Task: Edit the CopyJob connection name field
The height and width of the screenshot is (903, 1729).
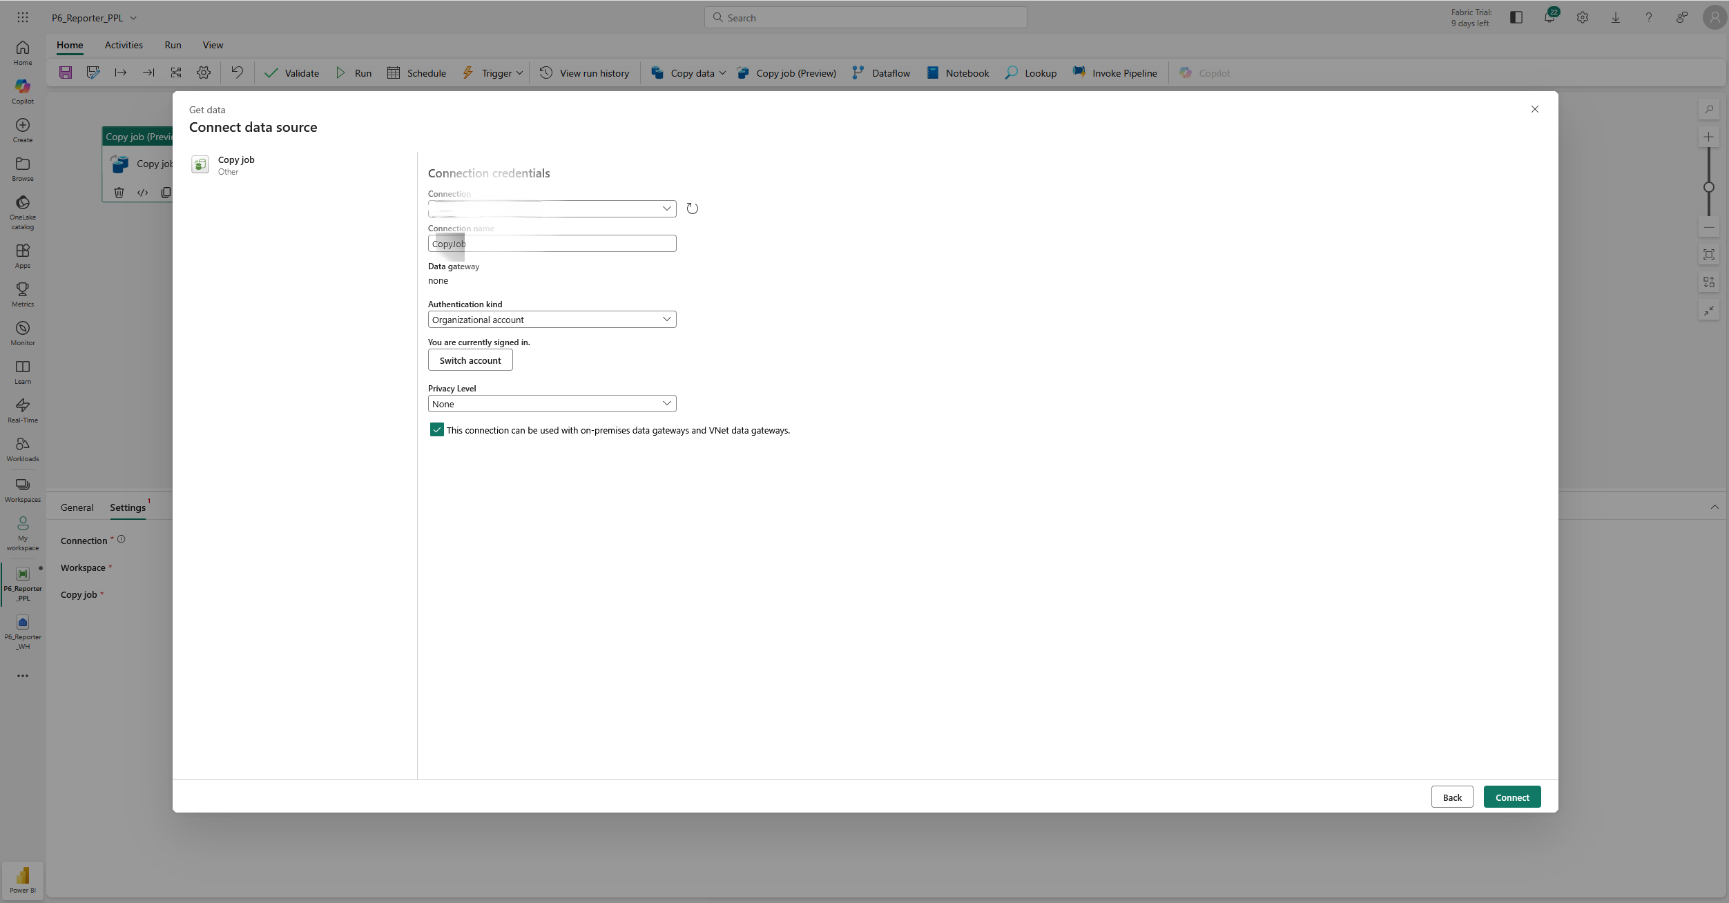Action: coord(551,243)
